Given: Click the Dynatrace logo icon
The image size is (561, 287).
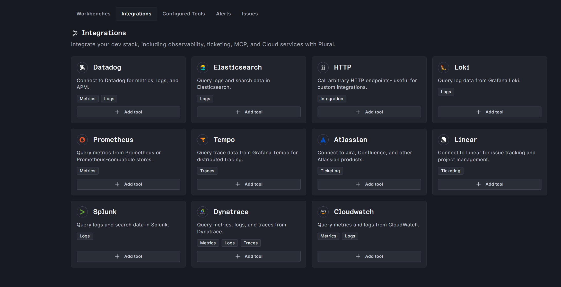Looking at the screenshot, I should (x=203, y=212).
